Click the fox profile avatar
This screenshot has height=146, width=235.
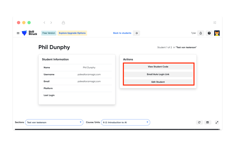click(217, 33)
